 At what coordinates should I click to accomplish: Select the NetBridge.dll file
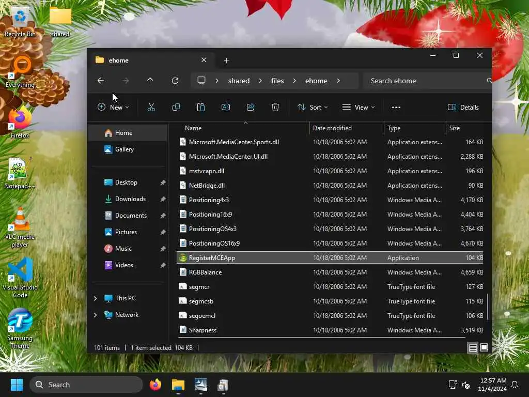(207, 186)
